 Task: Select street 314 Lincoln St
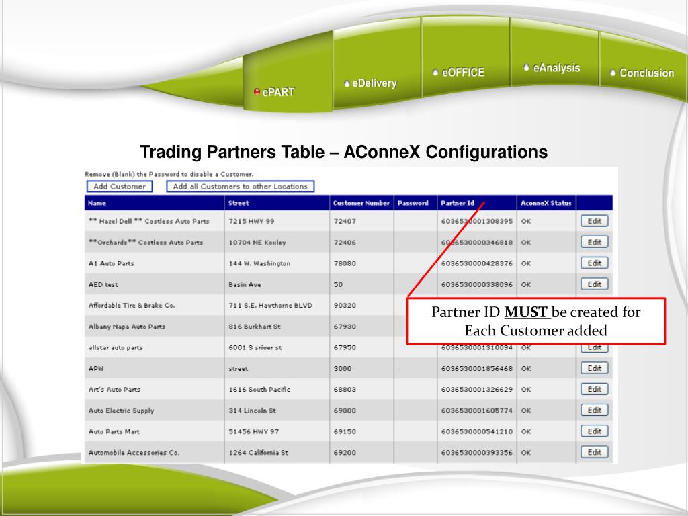pos(253,411)
